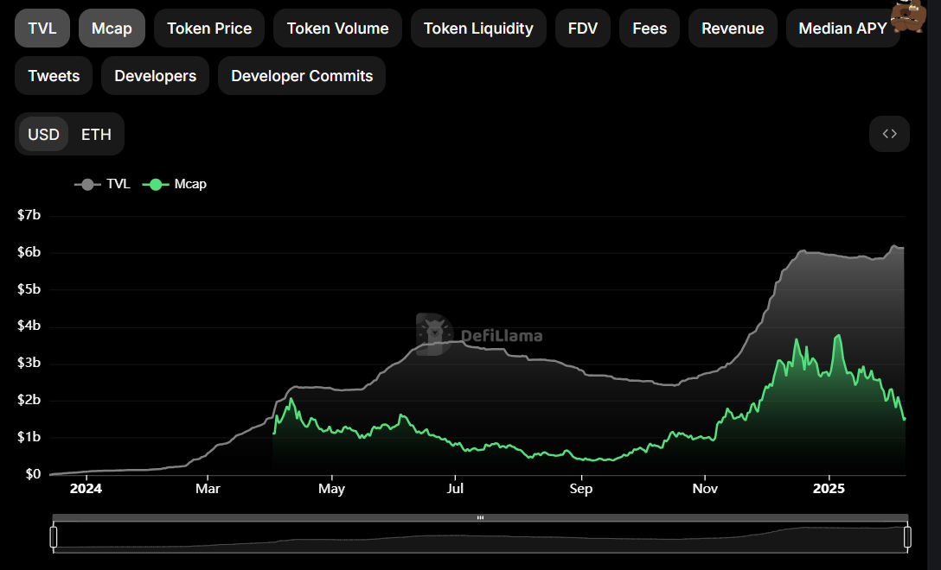The image size is (941, 570).
Task: Click the Sep date axis label
Action: [x=581, y=489]
